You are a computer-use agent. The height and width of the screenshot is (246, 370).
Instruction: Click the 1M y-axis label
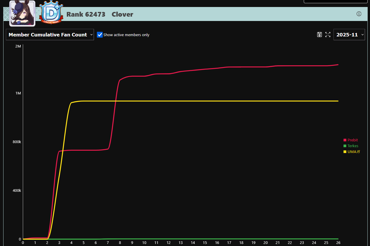(18, 93)
